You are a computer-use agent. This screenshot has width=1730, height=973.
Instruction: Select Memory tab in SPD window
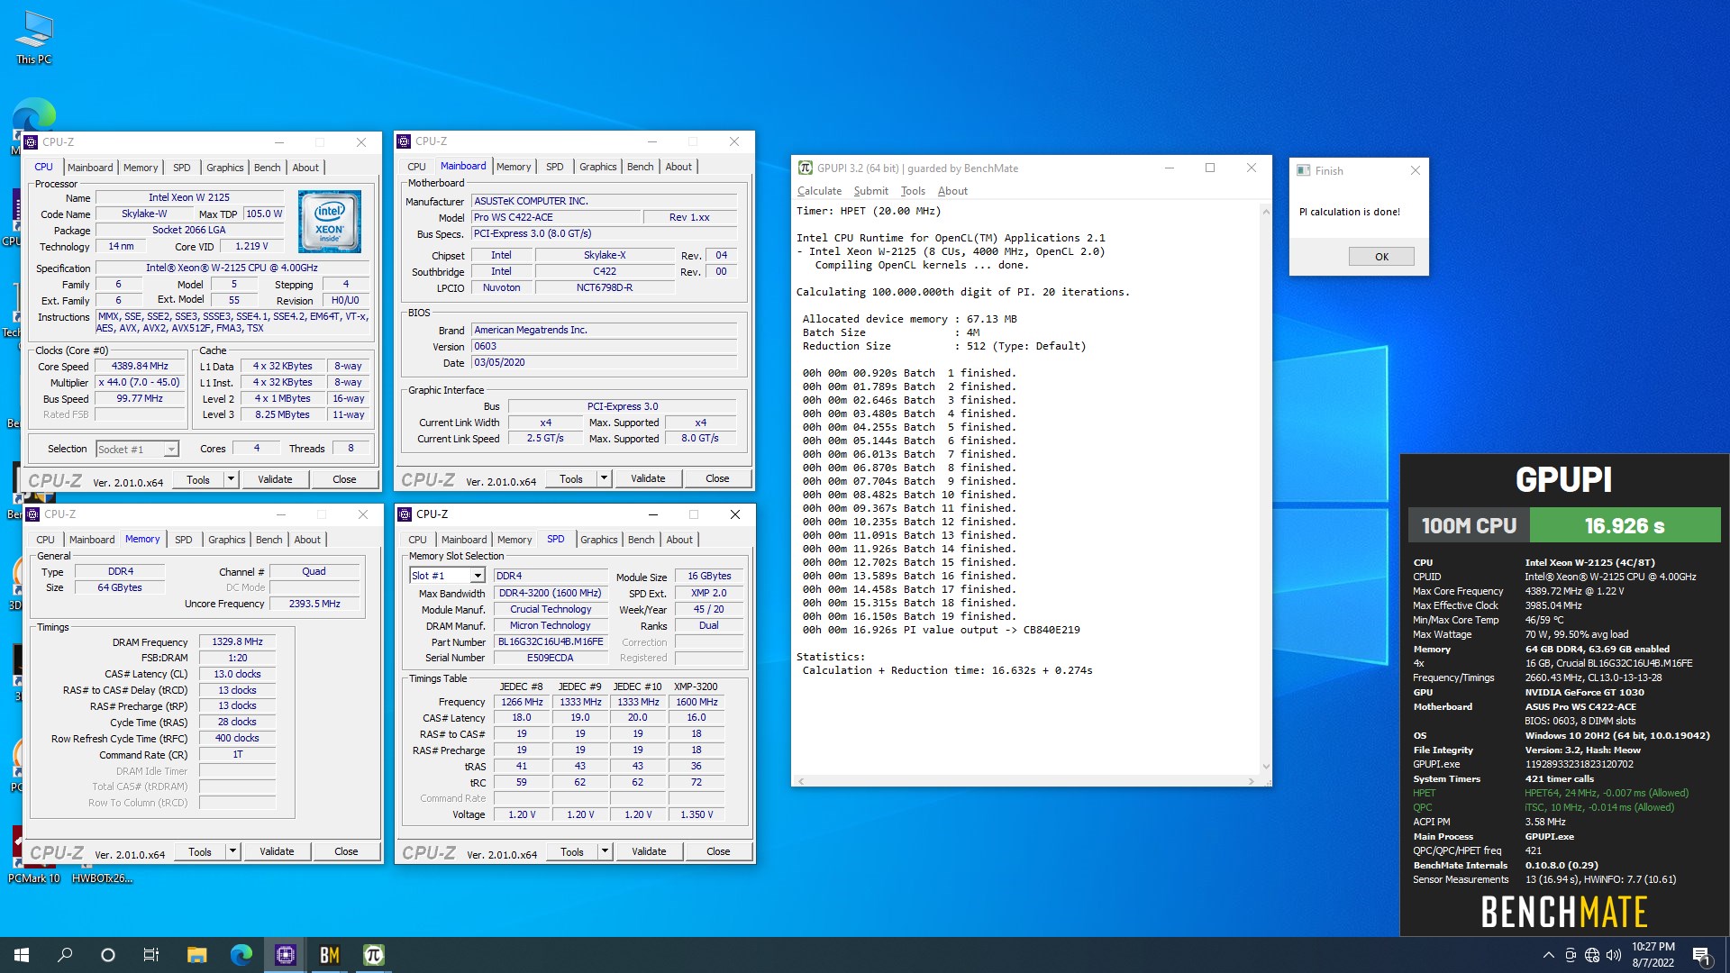tap(514, 540)
